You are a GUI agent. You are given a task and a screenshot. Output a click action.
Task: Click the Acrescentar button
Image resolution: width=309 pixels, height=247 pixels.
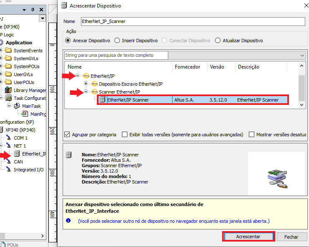pos(248,237)
